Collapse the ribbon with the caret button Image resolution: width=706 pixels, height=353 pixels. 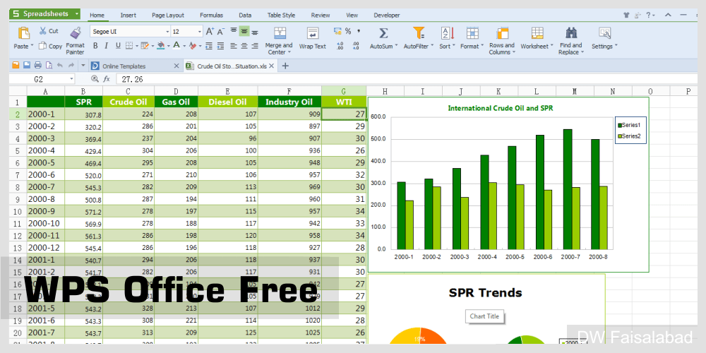click(668, 16)
